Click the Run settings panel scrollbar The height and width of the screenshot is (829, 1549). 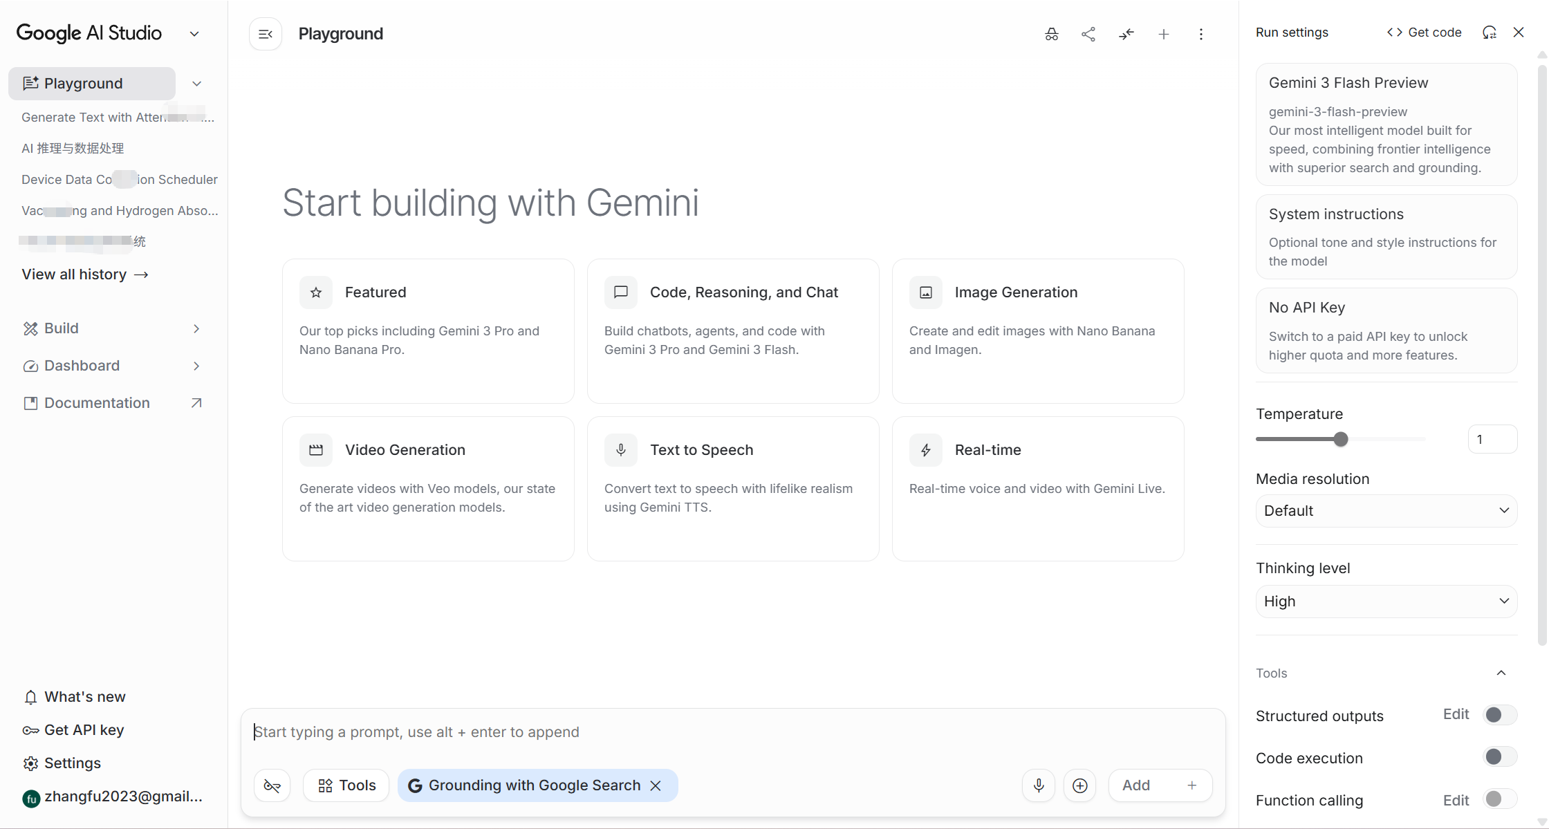(1541, 355)
